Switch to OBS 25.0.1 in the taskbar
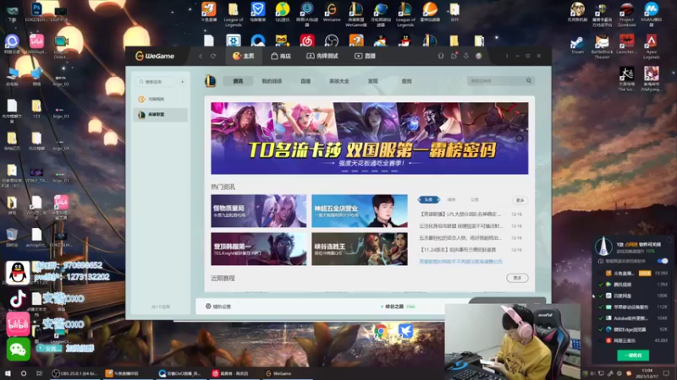The height and width of the screenshot is (380, 677). (x=74, y=373)
